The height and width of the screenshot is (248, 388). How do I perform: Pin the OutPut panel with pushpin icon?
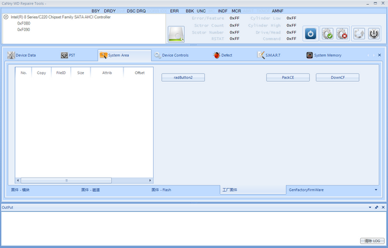point(376,207)
